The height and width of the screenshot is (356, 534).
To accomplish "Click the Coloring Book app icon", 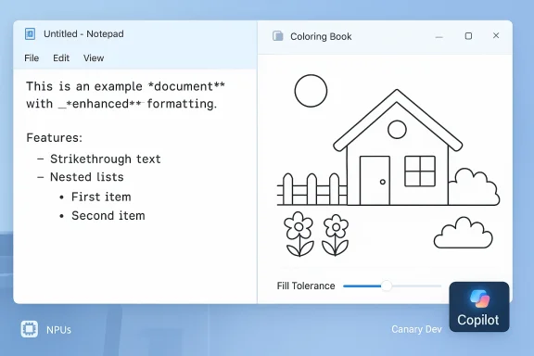I will click(x=278, y=36).
